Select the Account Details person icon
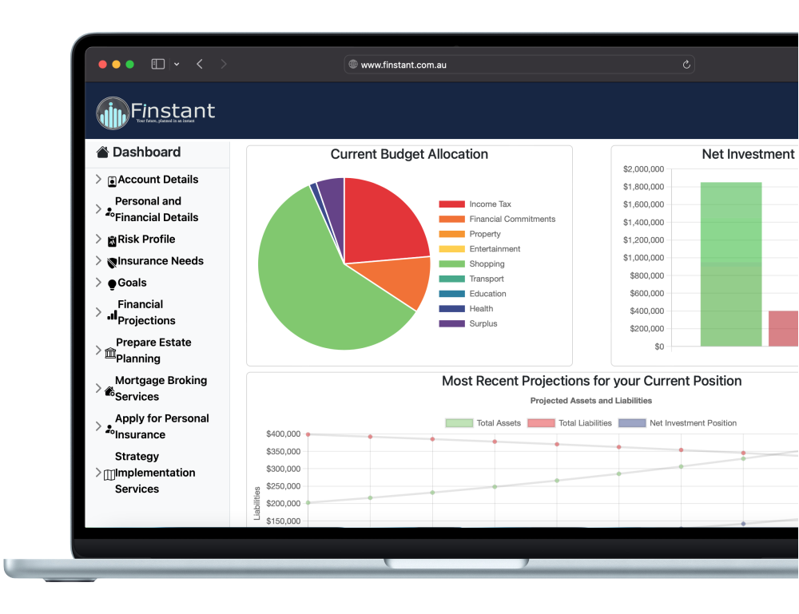 click(x=112, y=181)
